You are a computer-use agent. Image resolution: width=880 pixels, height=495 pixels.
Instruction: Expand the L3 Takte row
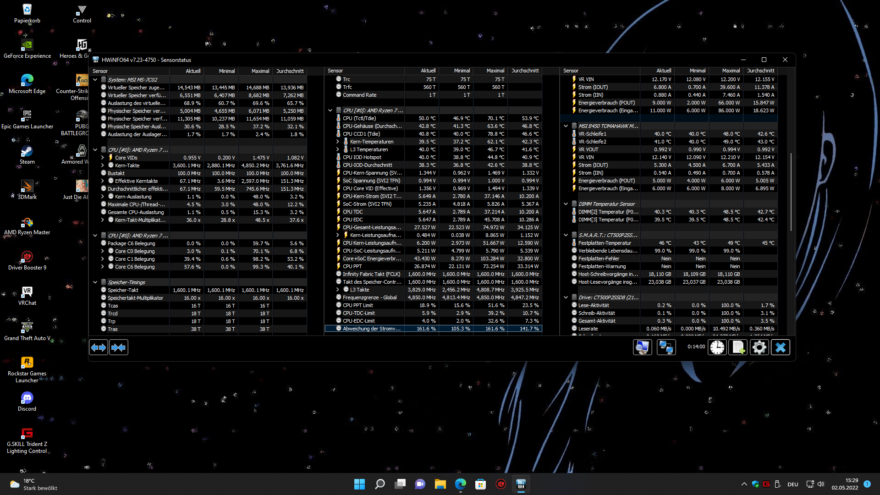[338, 290]
